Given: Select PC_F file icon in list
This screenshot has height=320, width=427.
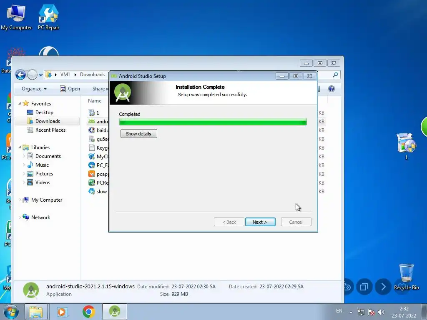Looking at the screenshot, I should click(92, 165).
